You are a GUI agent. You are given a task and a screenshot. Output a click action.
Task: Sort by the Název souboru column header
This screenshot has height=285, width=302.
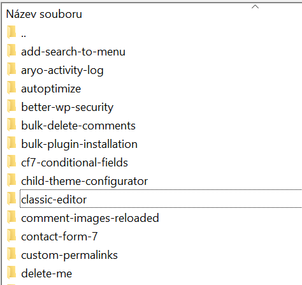[44, 14]
